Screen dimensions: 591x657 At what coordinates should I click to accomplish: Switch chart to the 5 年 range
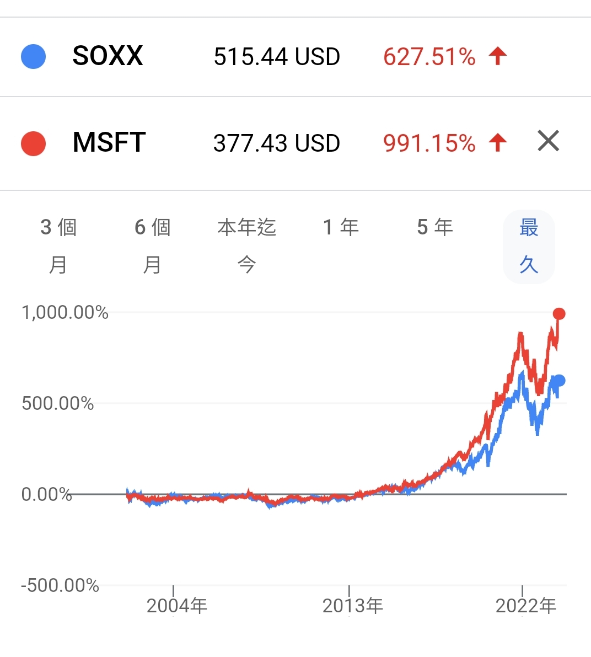pyautogui.click(x=435, y=227)
